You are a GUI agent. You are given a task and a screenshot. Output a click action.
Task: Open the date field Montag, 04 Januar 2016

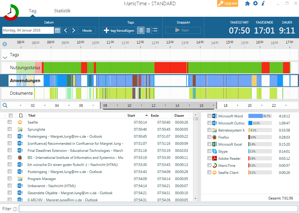pos(28,30)
